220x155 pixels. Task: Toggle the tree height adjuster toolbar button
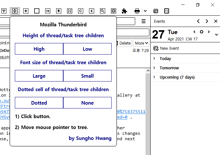click(x=15, y=11)
